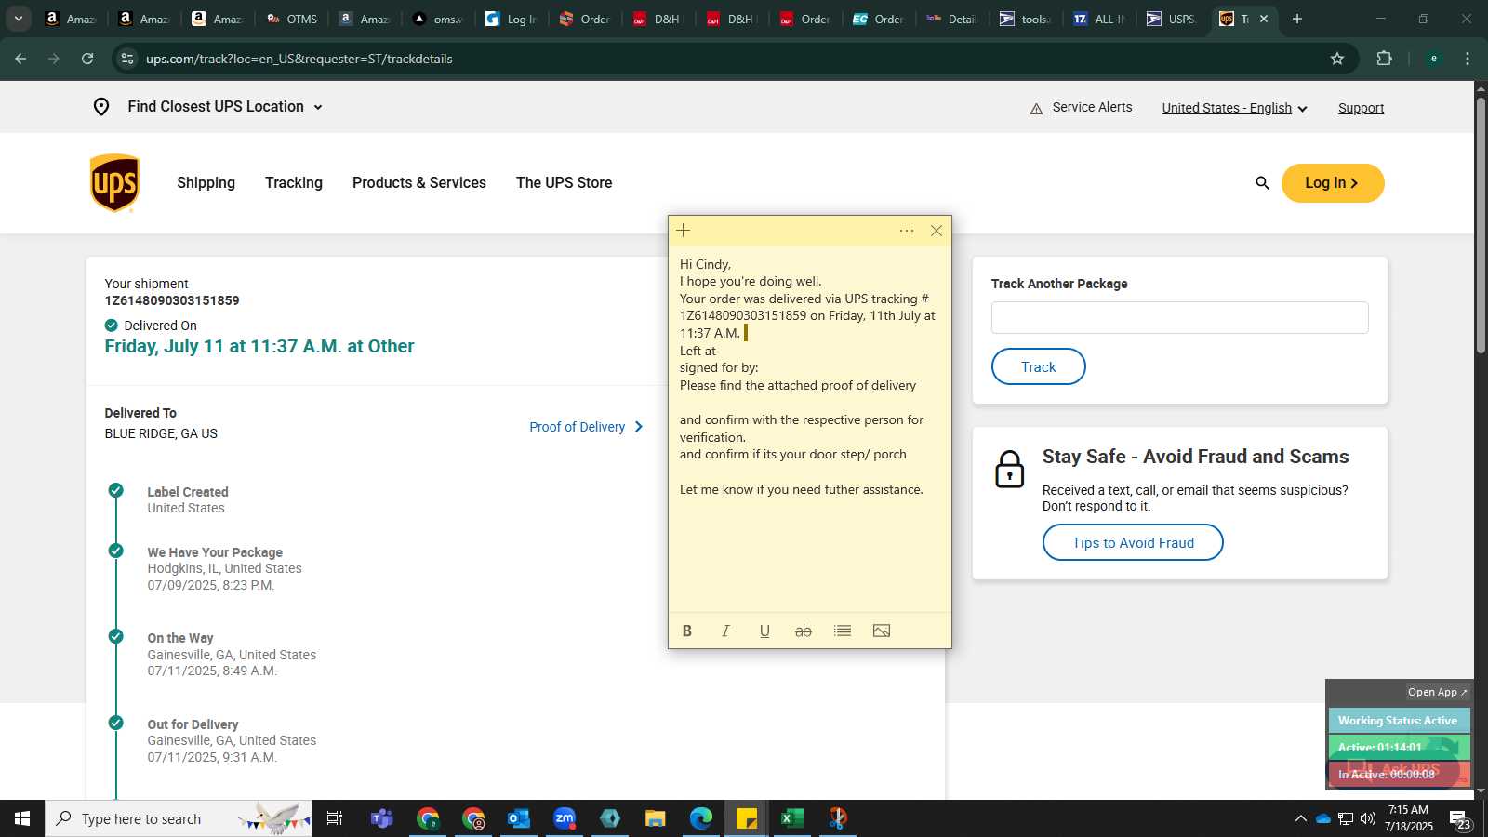Bookmark this page with star icon
The image size is (1488, 837).
pos(1337,59)
